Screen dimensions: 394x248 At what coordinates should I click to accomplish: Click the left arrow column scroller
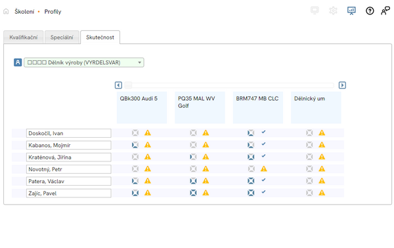point(118,85)
